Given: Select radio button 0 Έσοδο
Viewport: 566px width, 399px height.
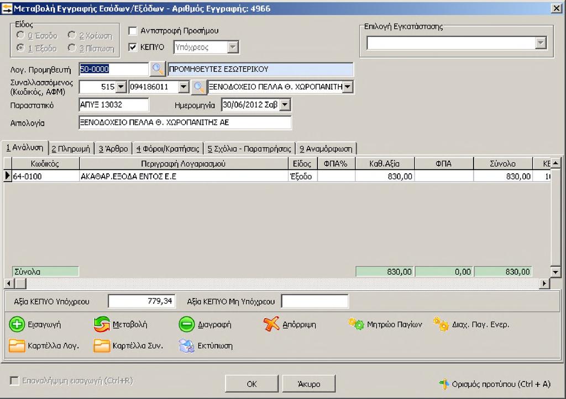Looking at the screenshot, I should (20, 35).
